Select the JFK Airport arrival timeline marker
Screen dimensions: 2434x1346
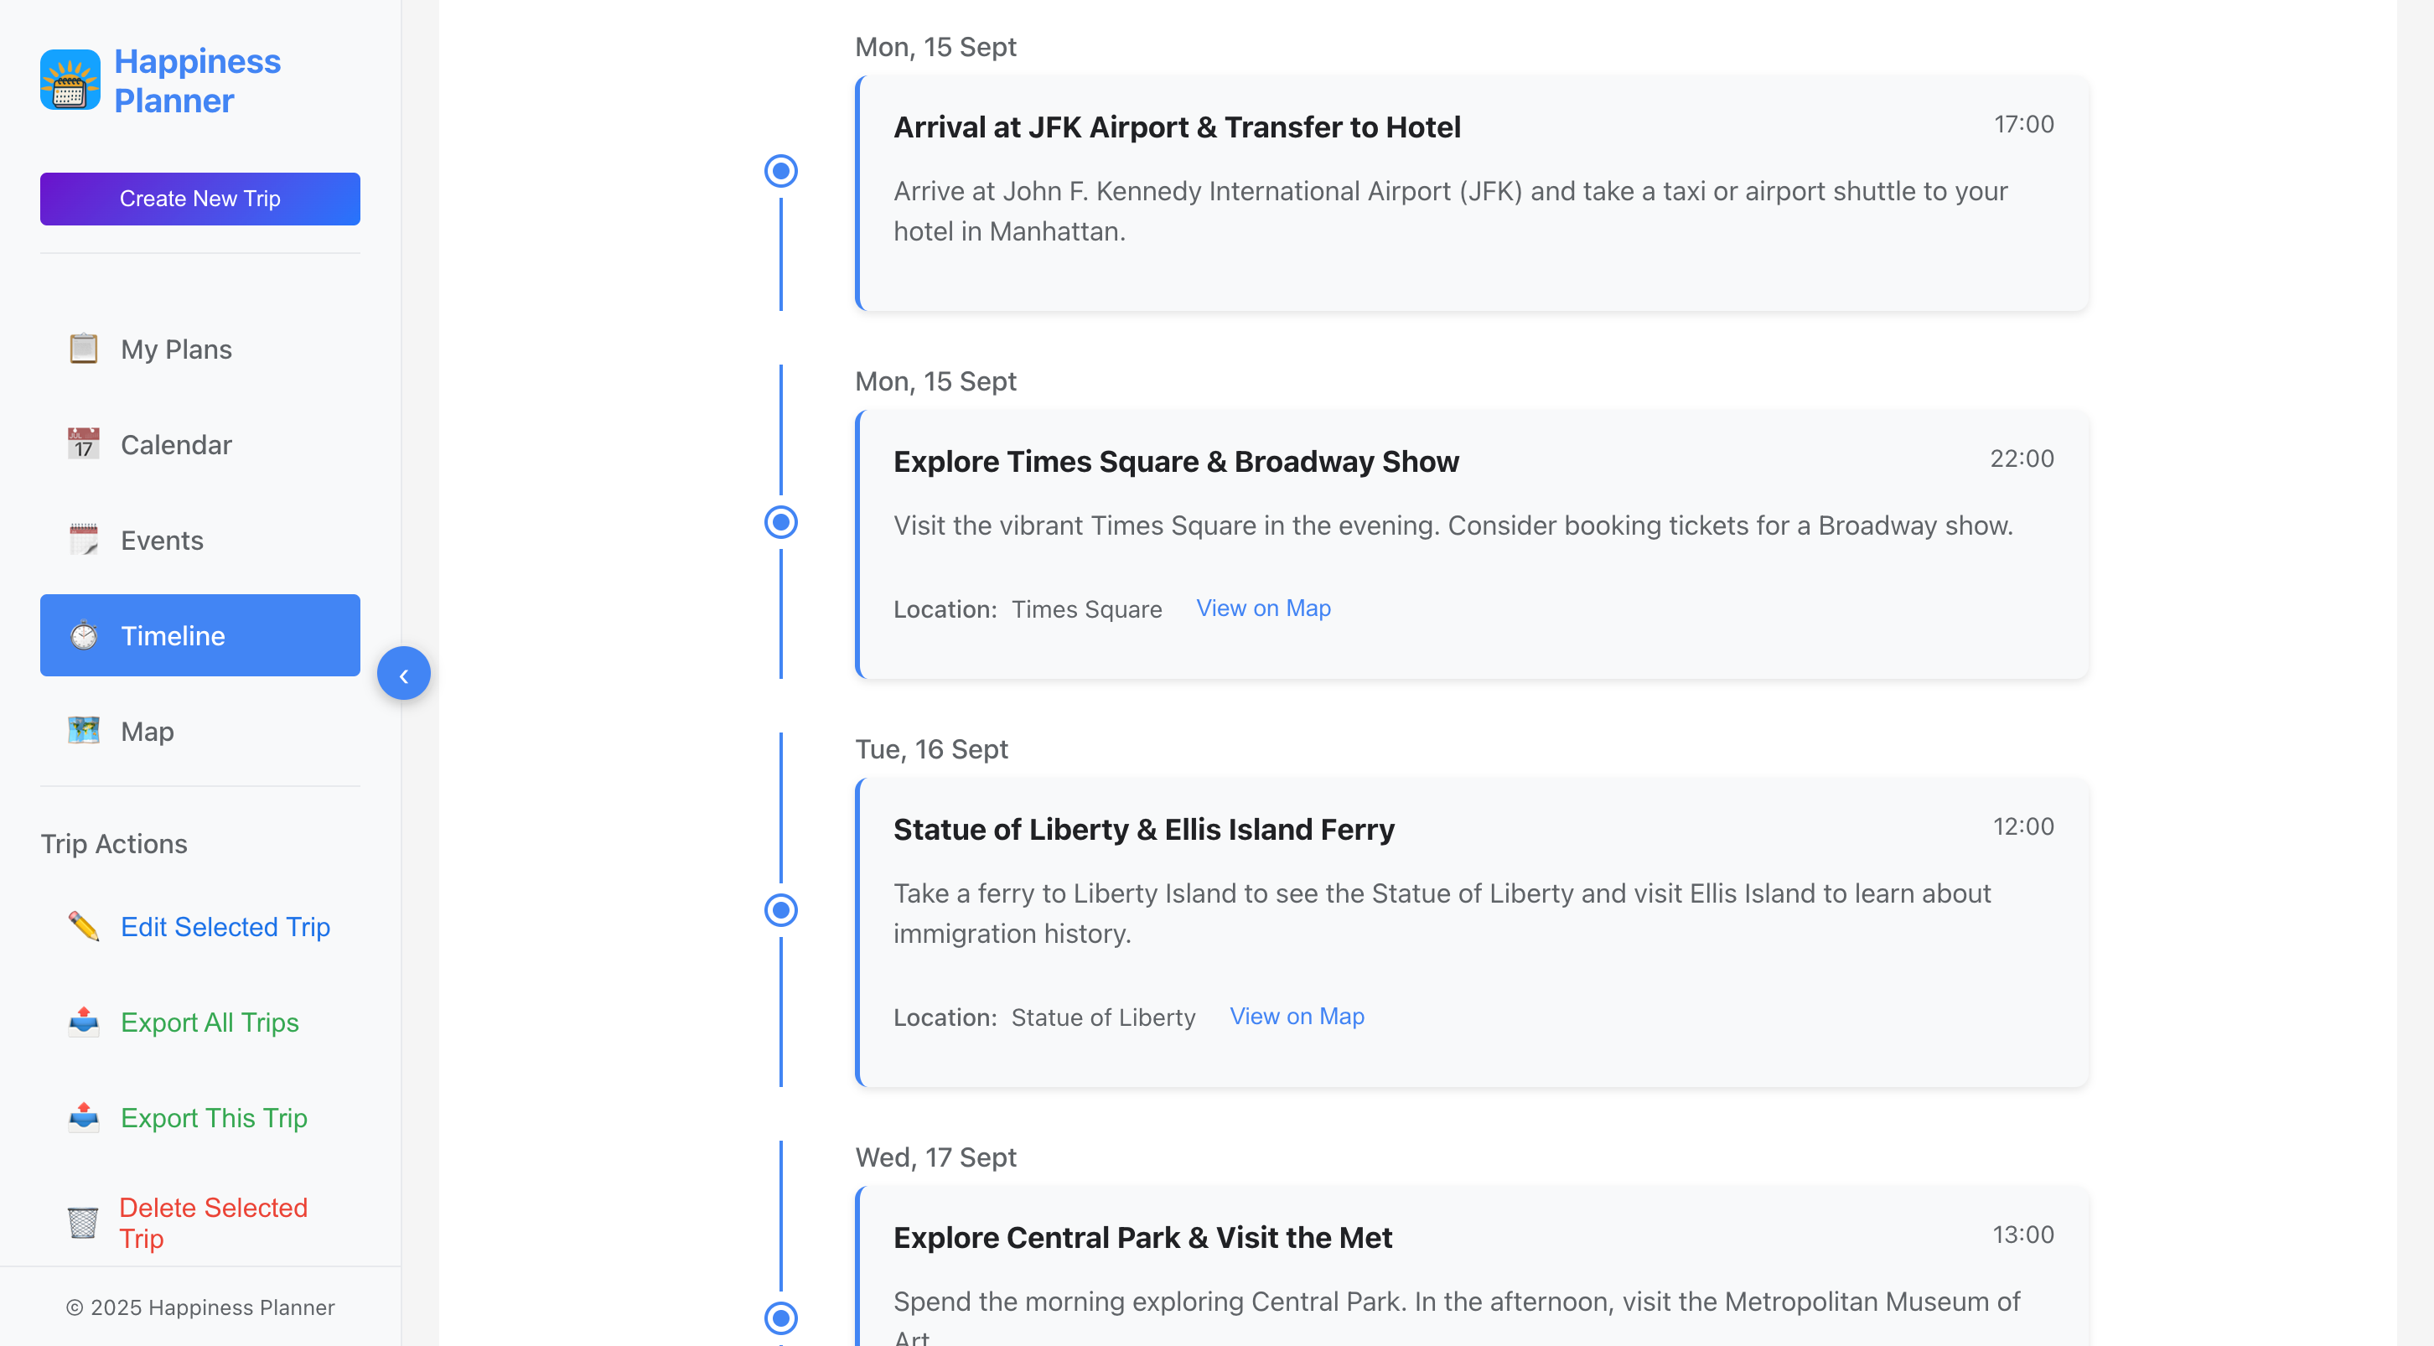(780, 171)
